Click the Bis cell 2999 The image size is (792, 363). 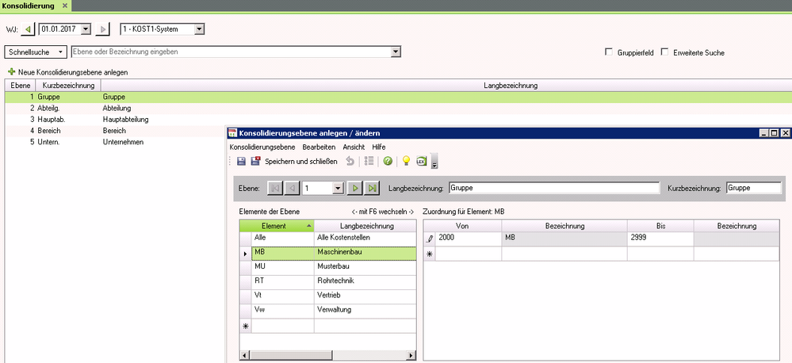tap(660, 239)
